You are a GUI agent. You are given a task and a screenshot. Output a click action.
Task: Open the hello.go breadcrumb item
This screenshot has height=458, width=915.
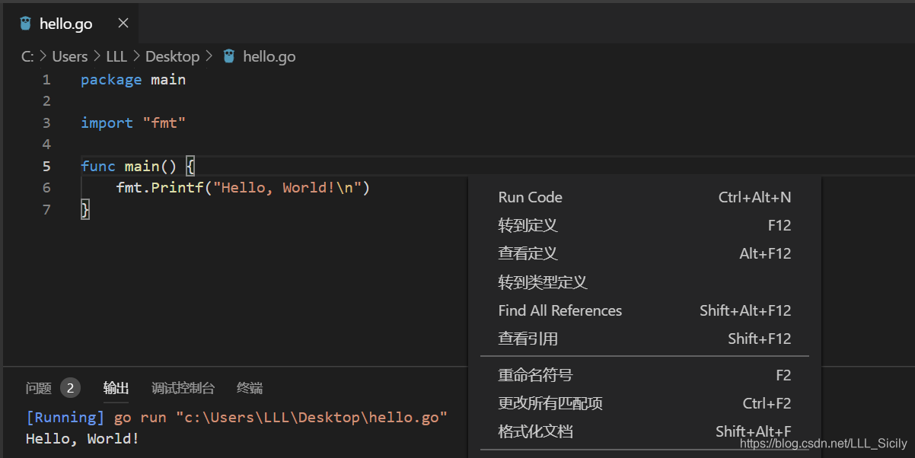tap(269, 56)
